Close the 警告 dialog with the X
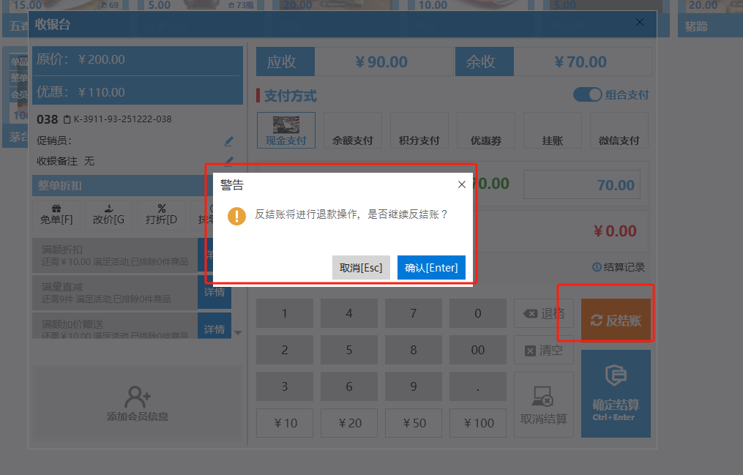 tap(462, 185)
